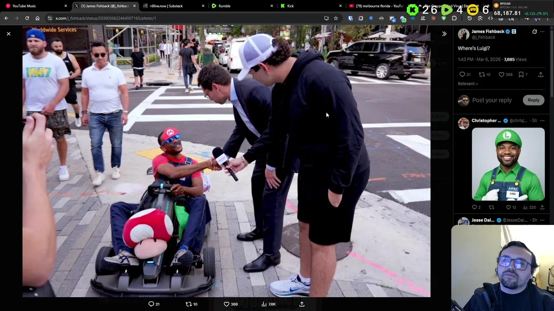This screenshot has height=311, width=554.
Task: Click the views icon with 7.6K below the photo
Action: pyautogui.click(x=264, y=304)
